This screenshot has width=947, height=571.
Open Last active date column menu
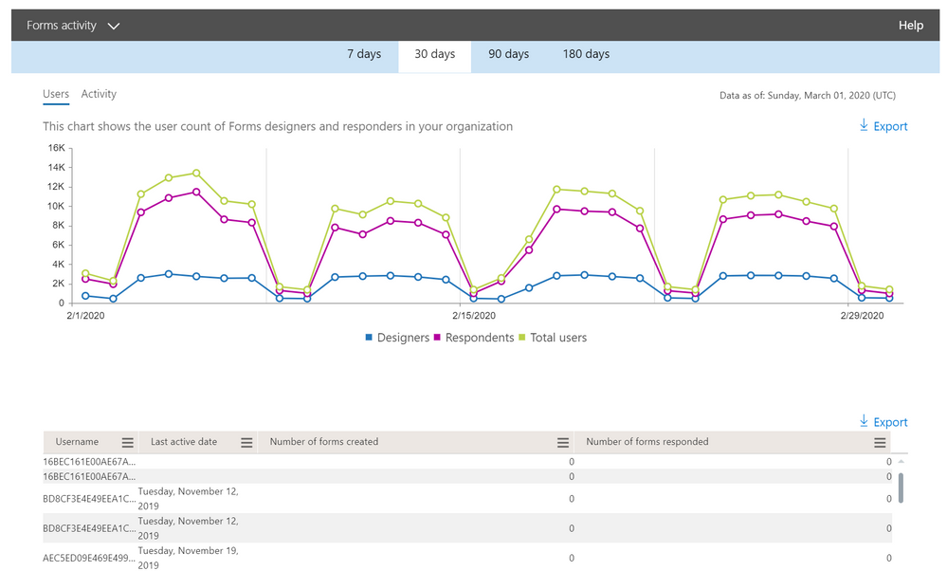pyautogui.click(x=246, y=442)
